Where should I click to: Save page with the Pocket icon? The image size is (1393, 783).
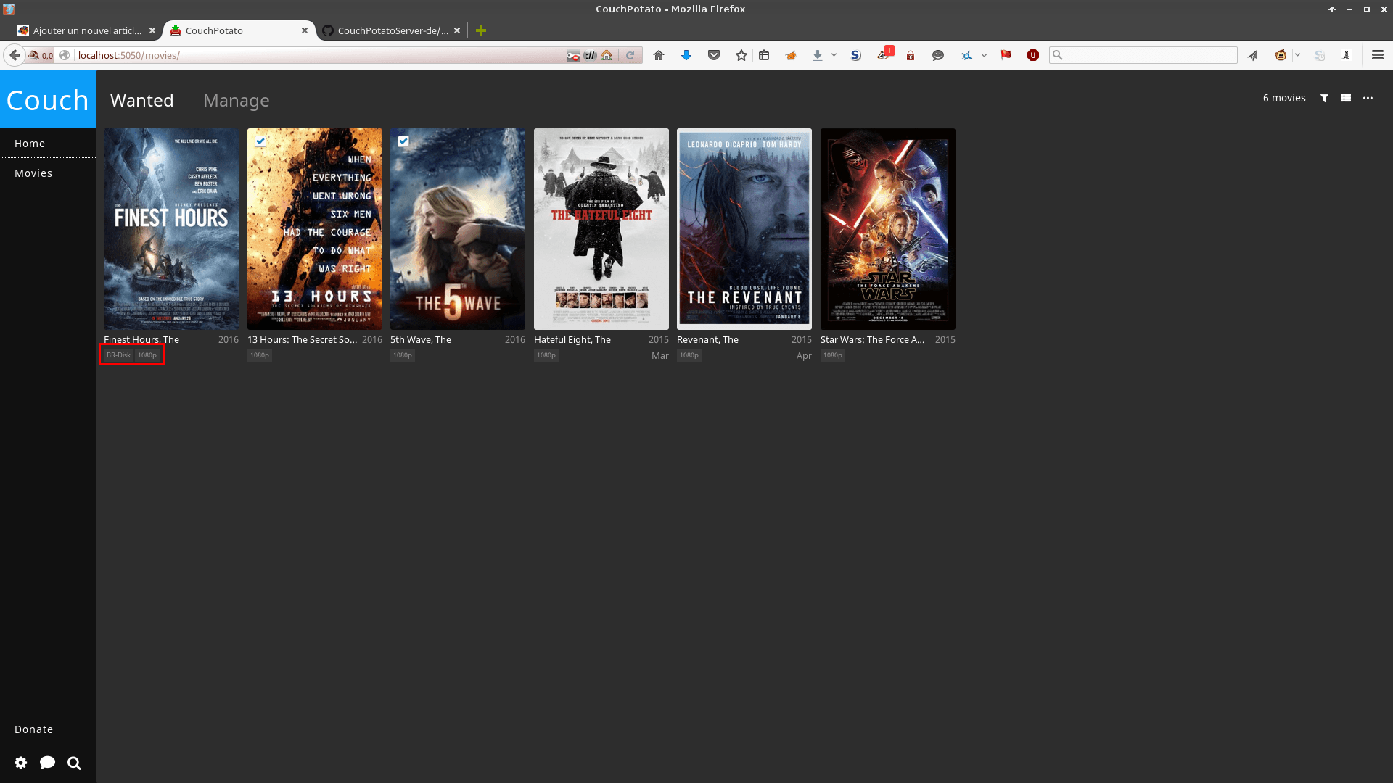[x=714, y=55]
